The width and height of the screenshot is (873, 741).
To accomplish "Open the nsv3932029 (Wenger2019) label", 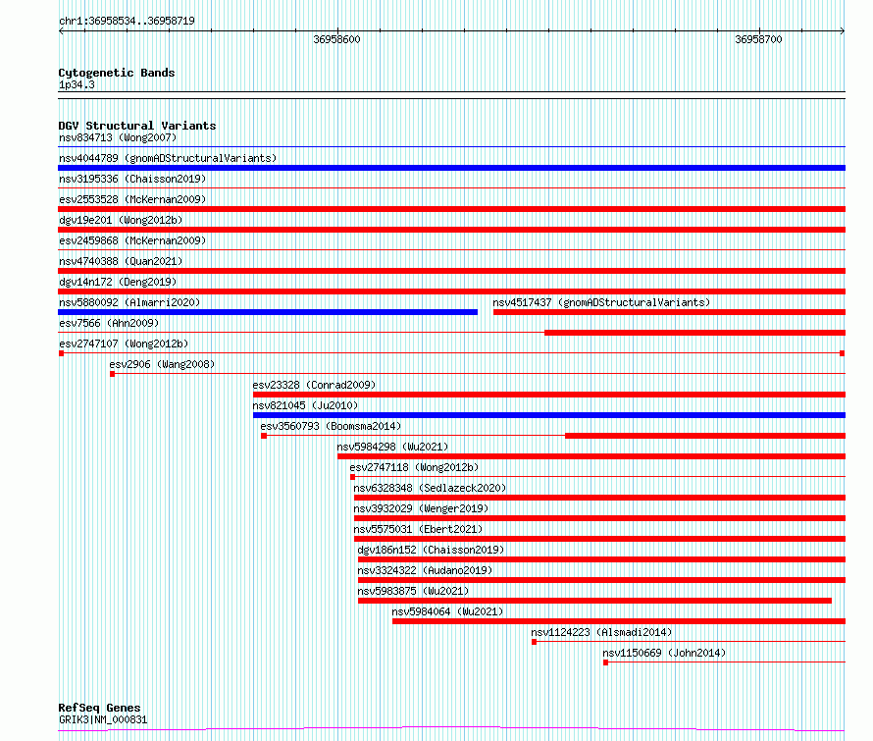I will pos(421,508).
